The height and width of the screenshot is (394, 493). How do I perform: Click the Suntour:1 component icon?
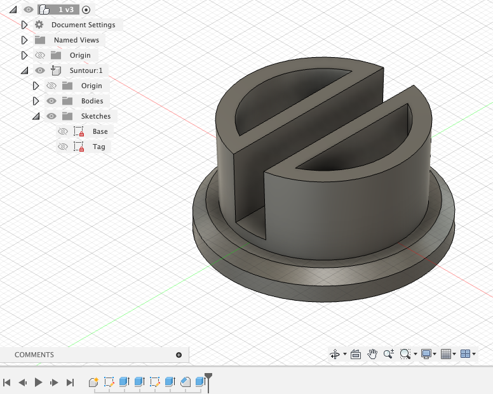coord(56,70)
